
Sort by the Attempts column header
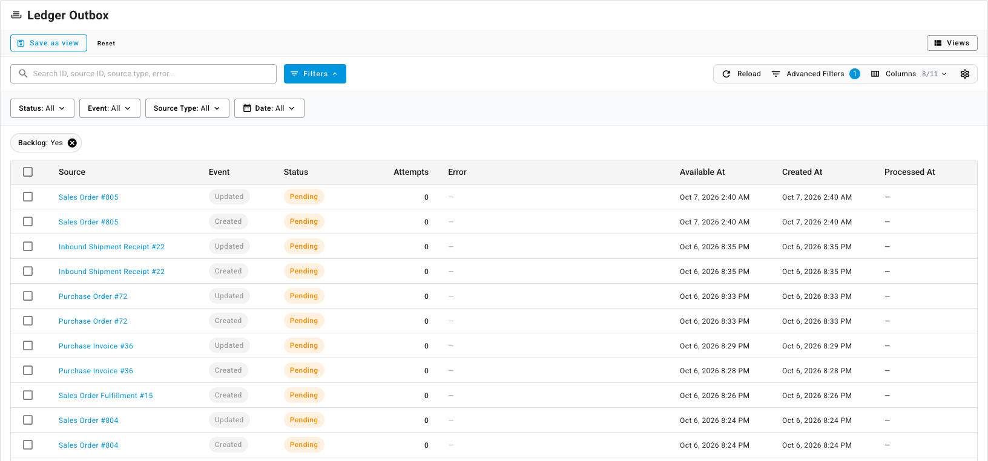411,172
